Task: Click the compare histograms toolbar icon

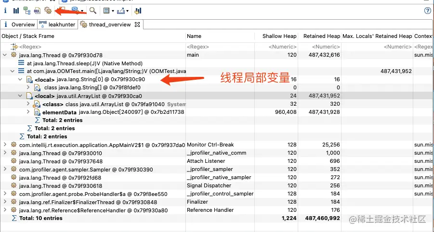Action: (138, 11)
